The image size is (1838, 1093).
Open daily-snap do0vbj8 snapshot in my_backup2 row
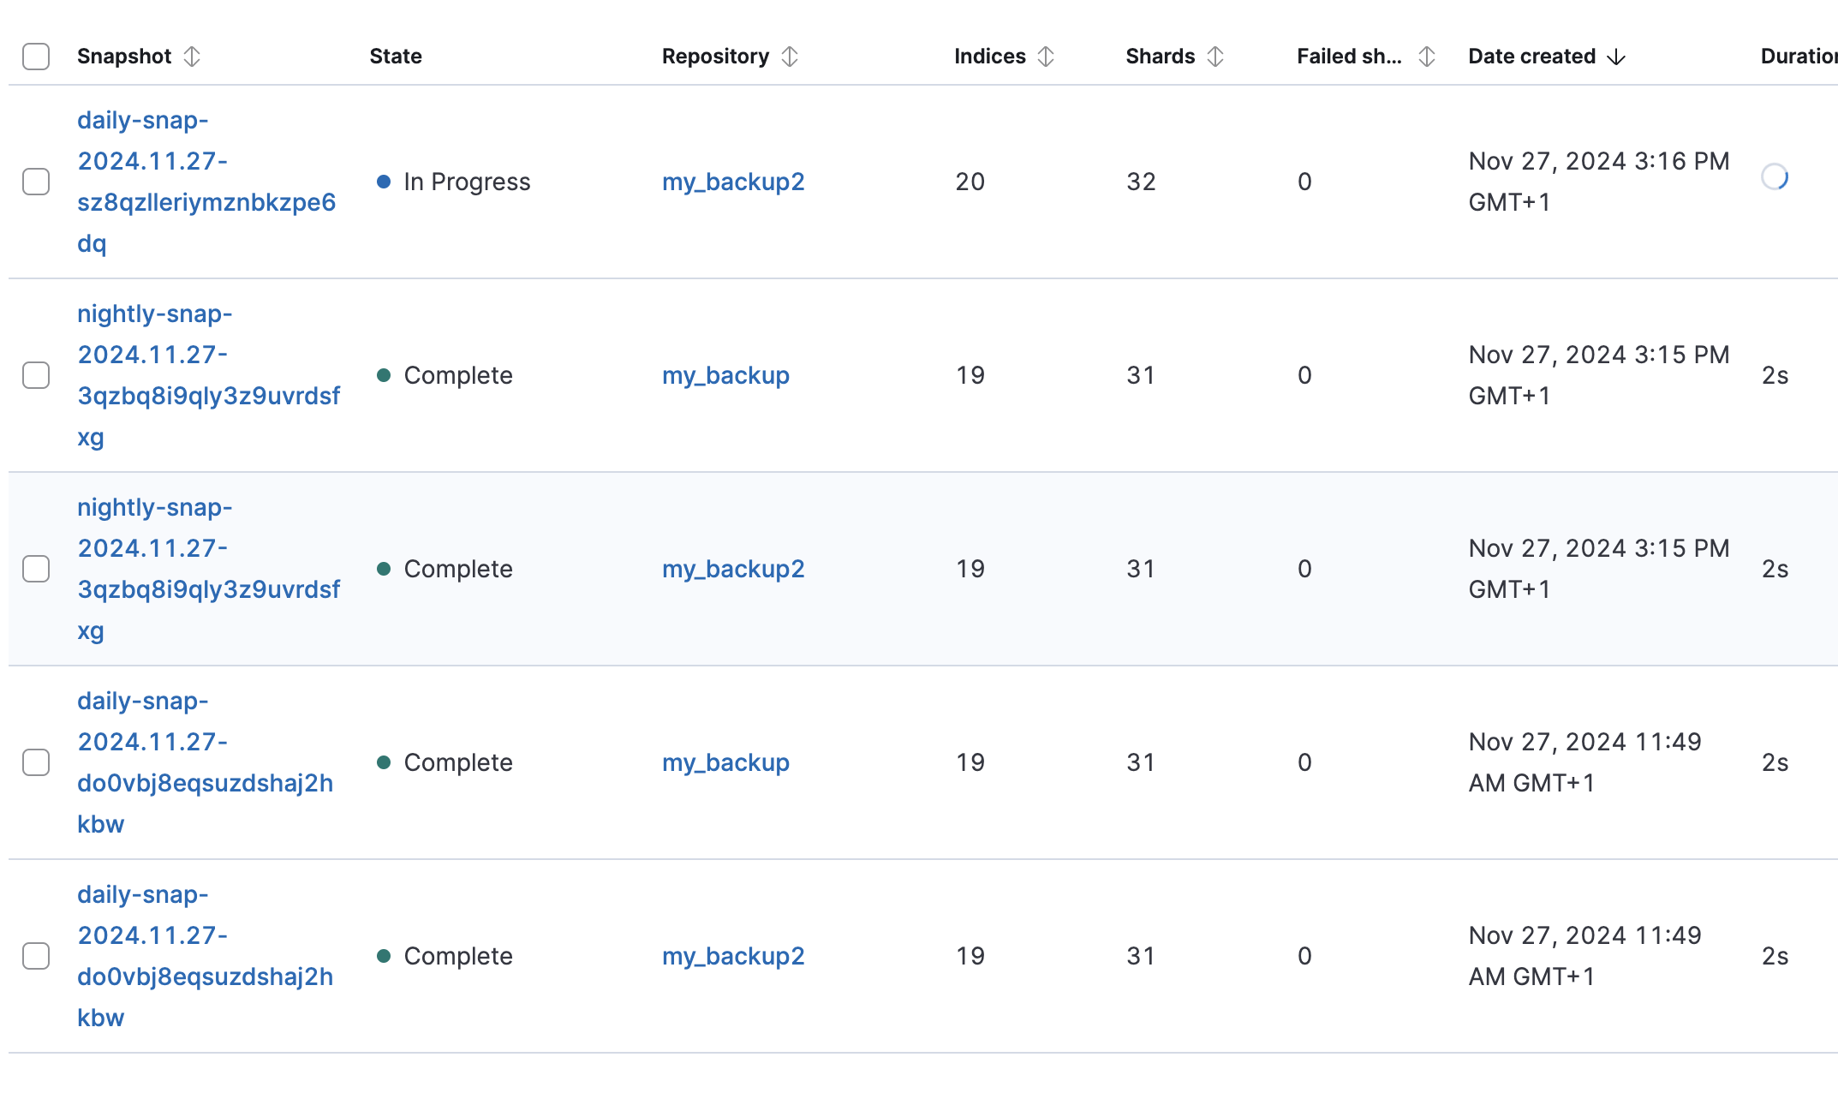pos(205,956)
